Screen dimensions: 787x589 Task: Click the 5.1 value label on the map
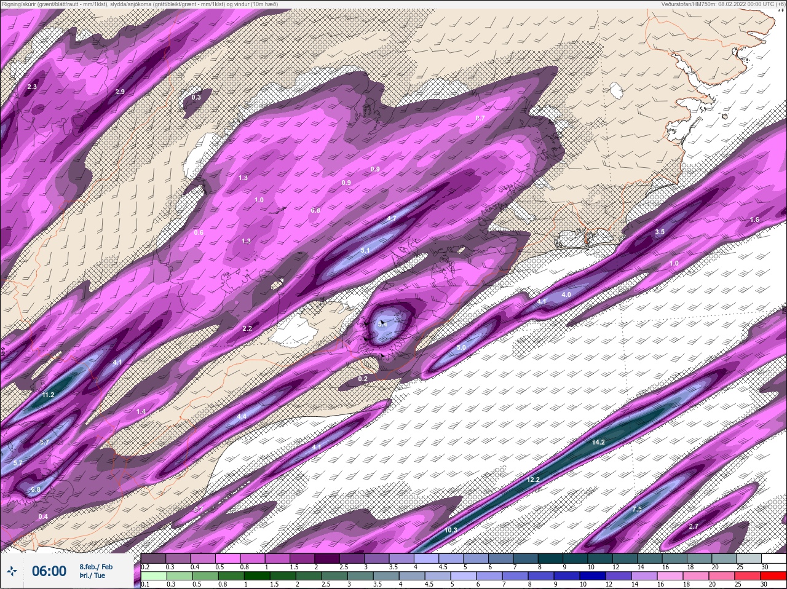[365, 251]
